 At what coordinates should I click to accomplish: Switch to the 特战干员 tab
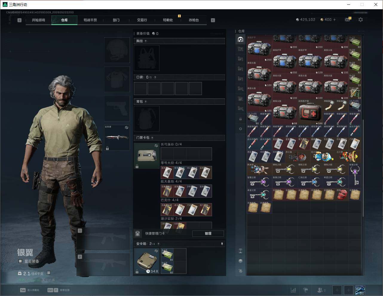coord(90,20)
